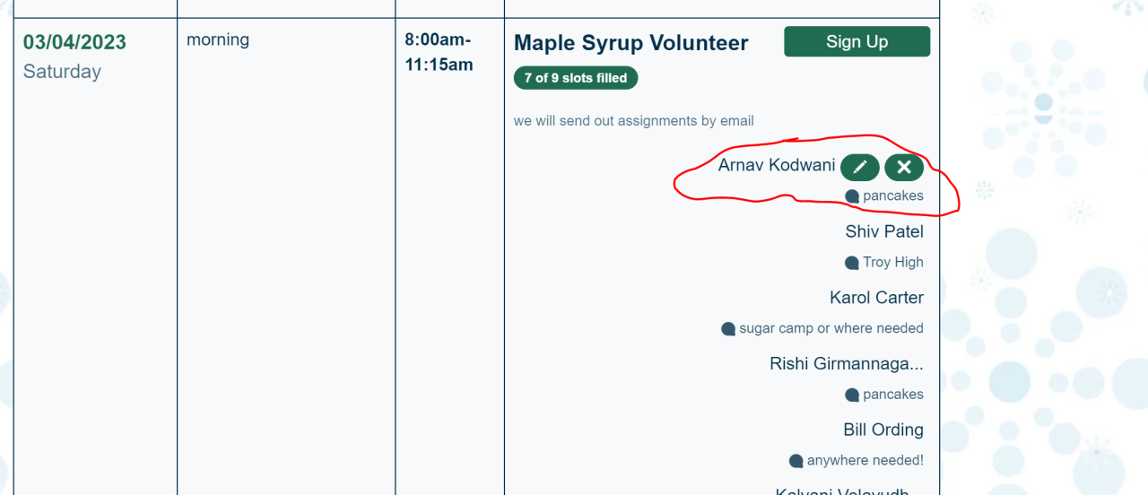This screenshot has width=1148, height=495.
Task: Click the pencil edit icon beside Arnav Kodwani
Action: tap(860, 167)
